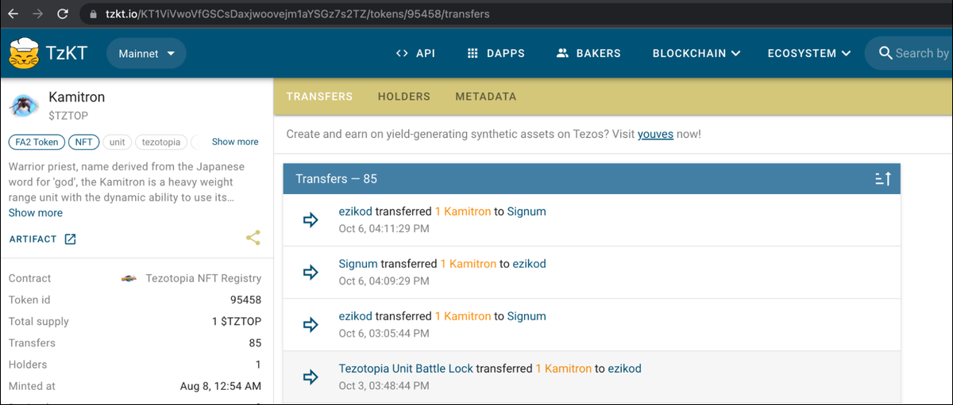Expand the Ecosystem menu
This screenshot has height=405, width=953.
pos(808,53)
